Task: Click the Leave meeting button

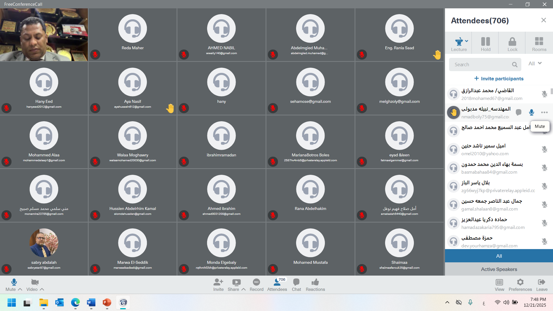Action: point(541,284)
